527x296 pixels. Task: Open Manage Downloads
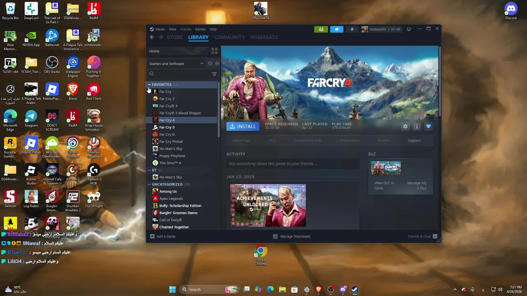pyautogui.click(x=292, y=236)
